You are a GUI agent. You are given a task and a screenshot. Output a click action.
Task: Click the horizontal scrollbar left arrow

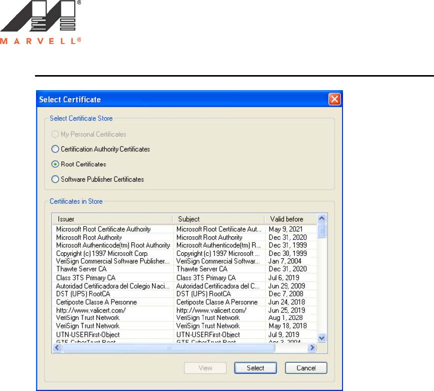pos(57,347)
